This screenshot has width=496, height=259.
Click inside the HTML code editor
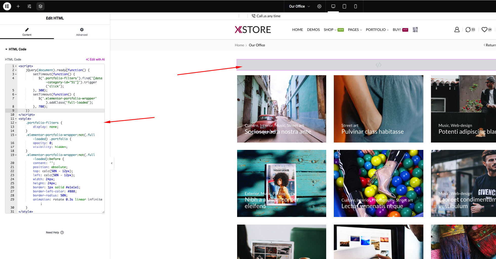click(x=55, y=138)
